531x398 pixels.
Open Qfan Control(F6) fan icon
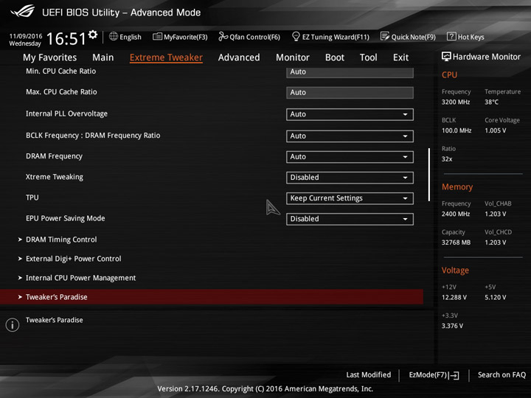coord(223,36)
